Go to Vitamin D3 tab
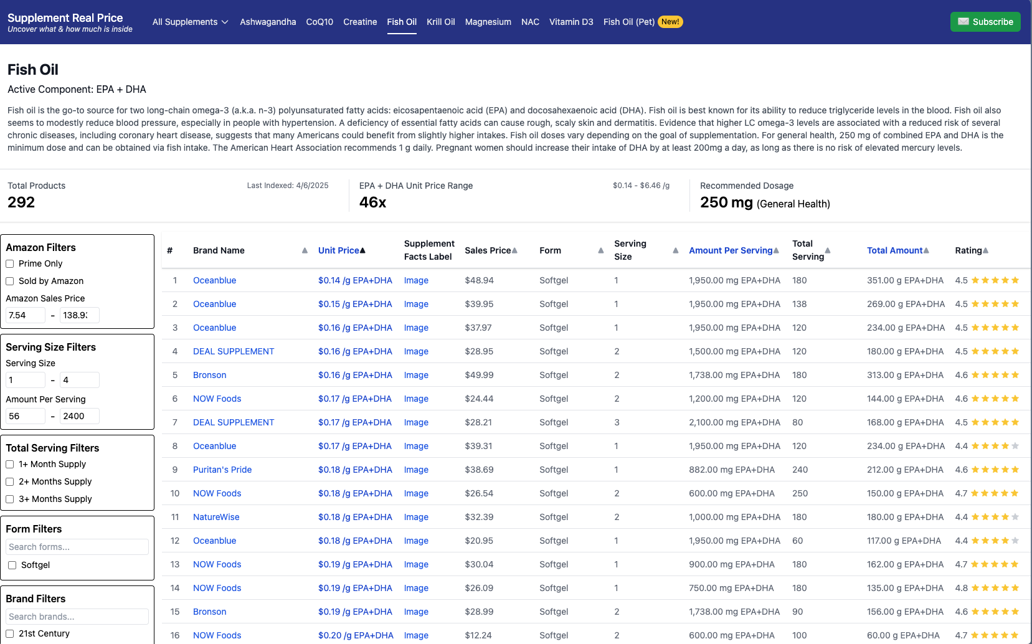The image size is (1032, 644). 571,22
